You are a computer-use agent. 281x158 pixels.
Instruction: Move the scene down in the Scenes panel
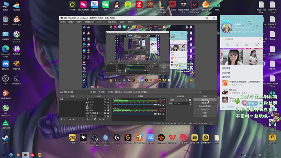point(74,119)
